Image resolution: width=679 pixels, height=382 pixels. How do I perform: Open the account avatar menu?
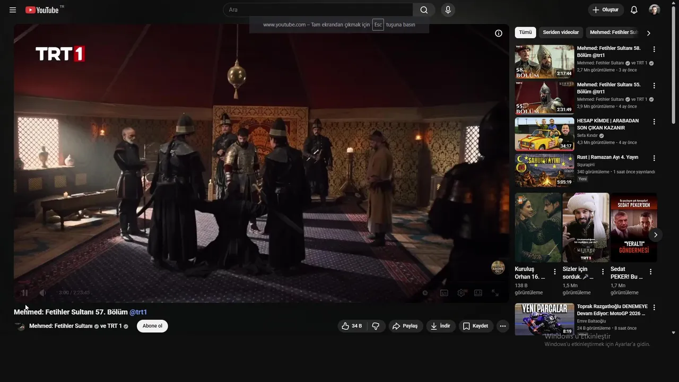tap(655, 10)
